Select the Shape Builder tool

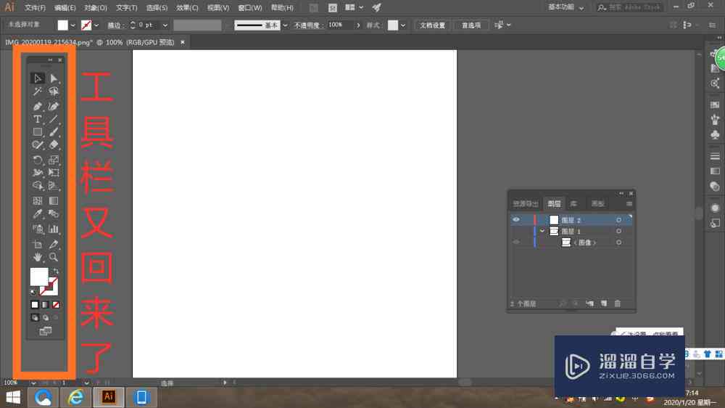tap(38, 186)
